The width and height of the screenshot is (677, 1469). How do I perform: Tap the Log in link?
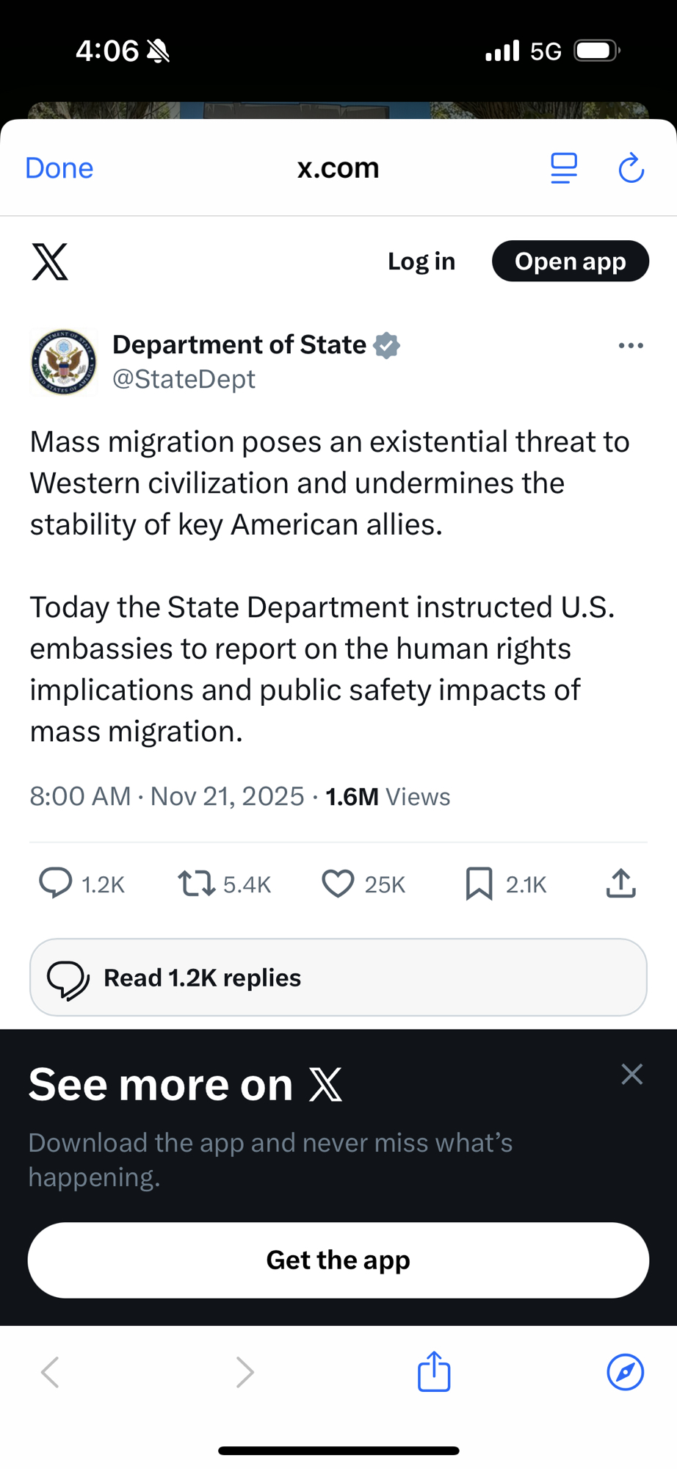click(x=421, y=261)
